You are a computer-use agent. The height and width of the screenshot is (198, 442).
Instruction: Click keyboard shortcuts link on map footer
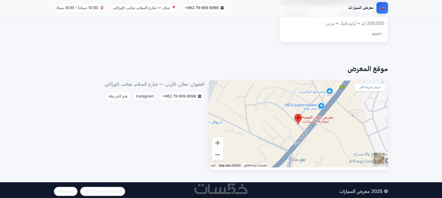(256, 166)
